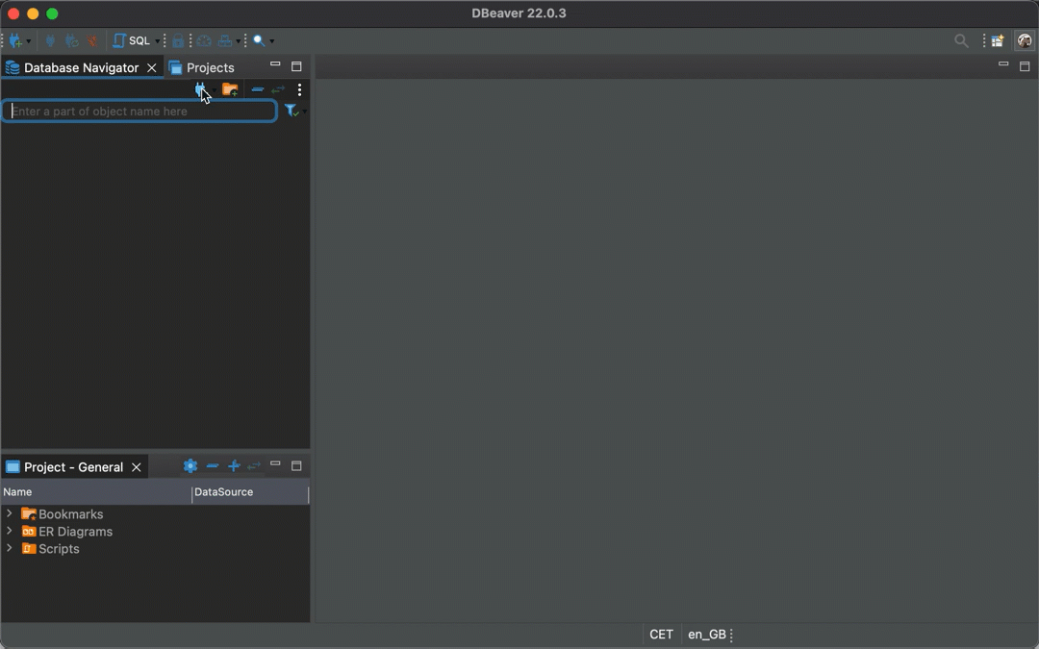
Task: Expand the ER Diagrams folder chevron
Action: 10,531
